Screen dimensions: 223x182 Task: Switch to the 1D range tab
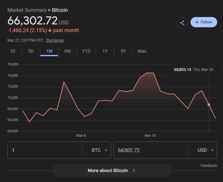(13, 51)
